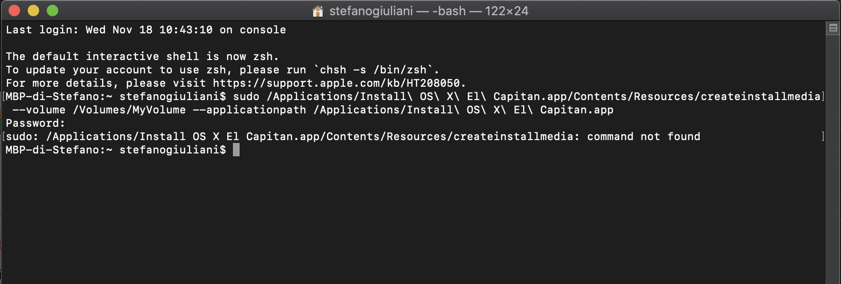
Task: Click "createinstallmedia" in the sudo error line
Action: [x=513, y=137]
